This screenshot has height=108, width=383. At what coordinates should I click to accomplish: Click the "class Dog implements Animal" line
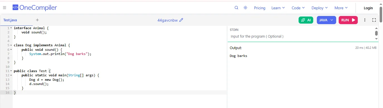click(42, 45)
